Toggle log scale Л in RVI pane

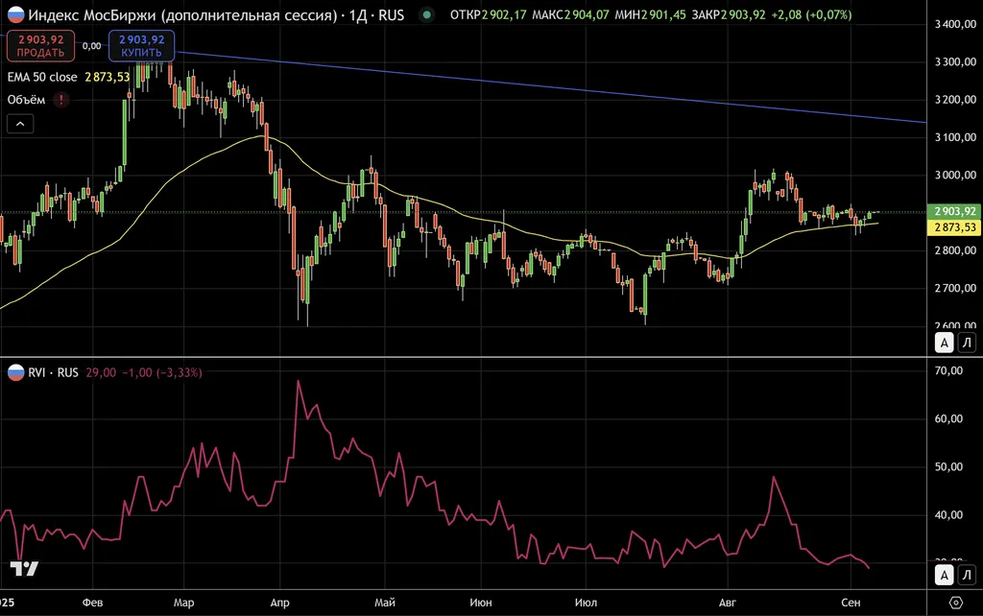[967, 575]
